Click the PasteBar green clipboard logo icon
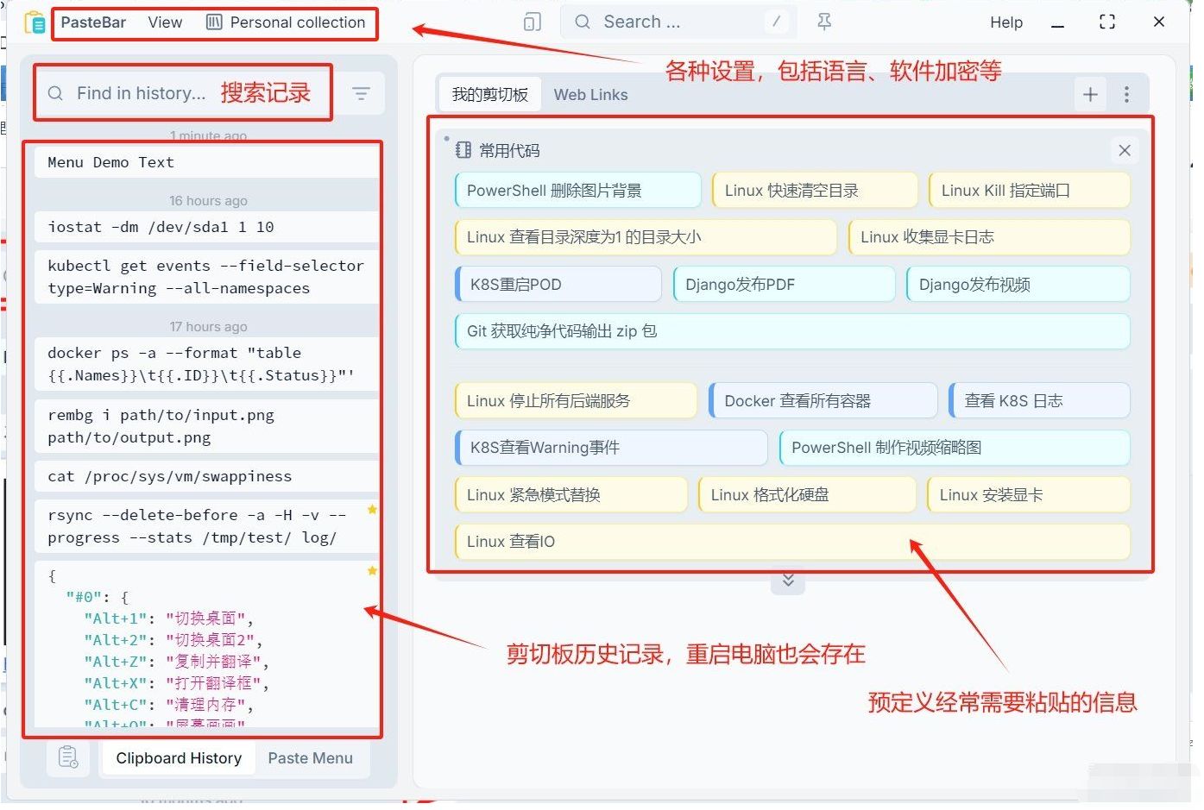Viewport: 1204px width, 810px height. (x=33, y=22)
